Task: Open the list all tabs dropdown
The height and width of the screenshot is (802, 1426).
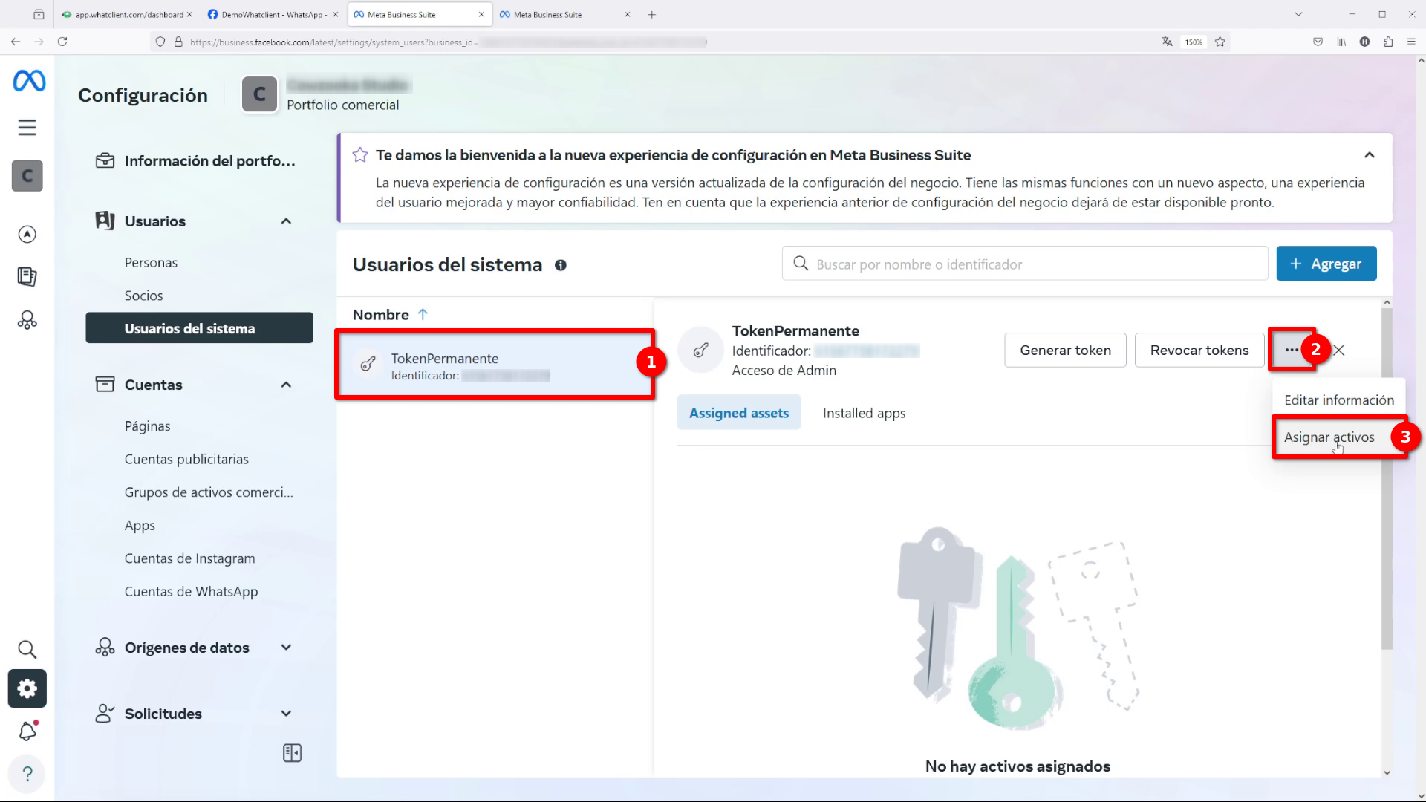Action: [1298, 14]
